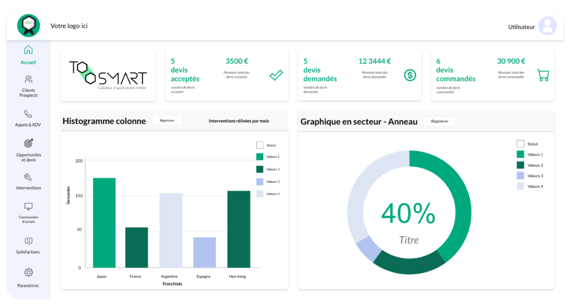Viewport: 570px width, 307px height.
Task: Go to Clients Prospects menu label
Action: (x=28, y=93)
